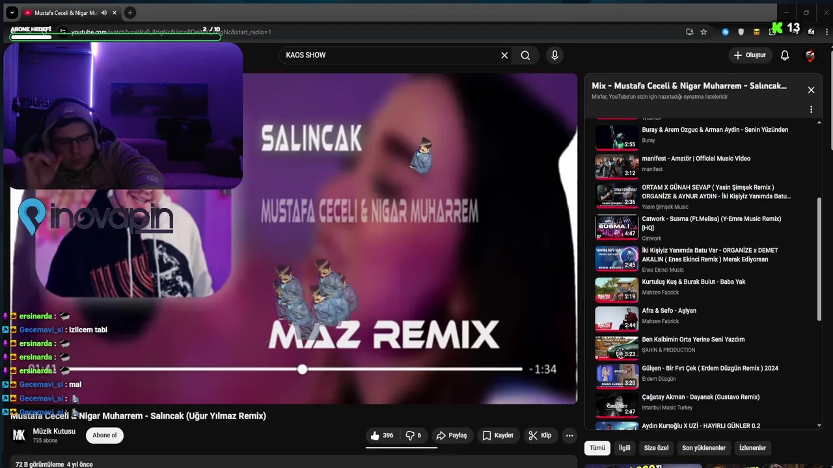Seek video using the progress bar handle

click(302, 369)
